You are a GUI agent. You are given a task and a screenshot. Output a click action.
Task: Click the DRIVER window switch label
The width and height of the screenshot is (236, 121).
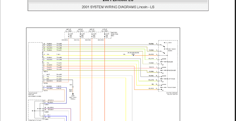coord(171,62)
